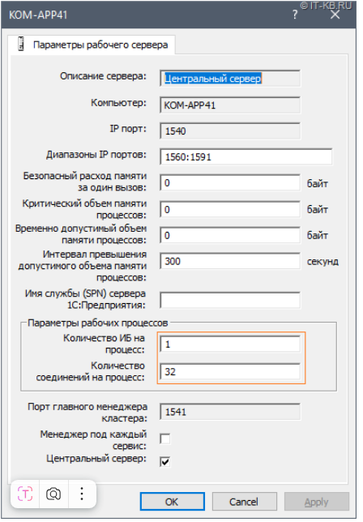Select the Критический объем памяти процессов field
Viewport: 363px width, 522px height.
tap(230, 209)
